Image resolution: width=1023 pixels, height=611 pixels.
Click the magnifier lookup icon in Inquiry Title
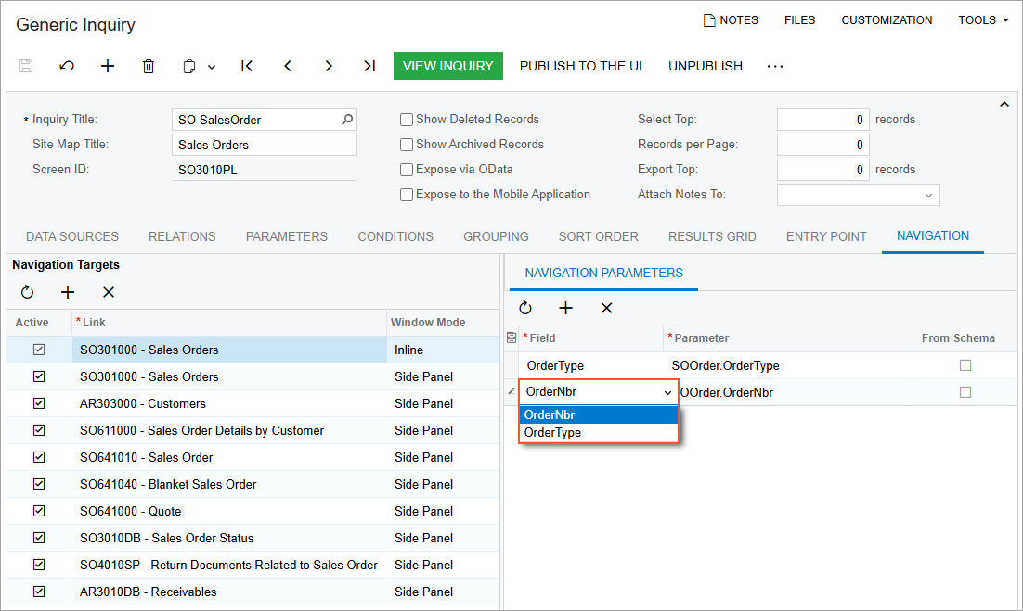[x=347, y=120]
